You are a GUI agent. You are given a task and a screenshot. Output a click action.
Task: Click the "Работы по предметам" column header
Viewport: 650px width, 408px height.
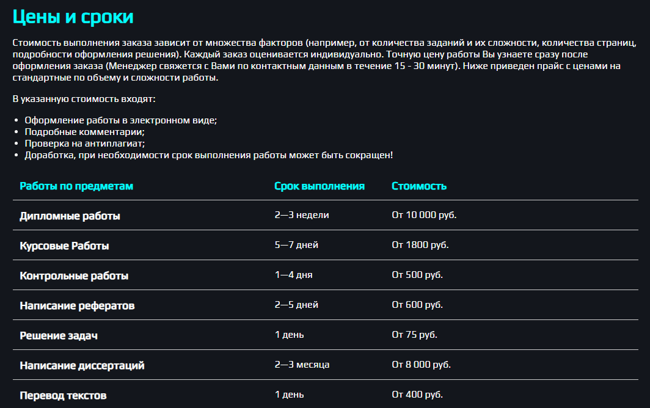coord(76,186)
